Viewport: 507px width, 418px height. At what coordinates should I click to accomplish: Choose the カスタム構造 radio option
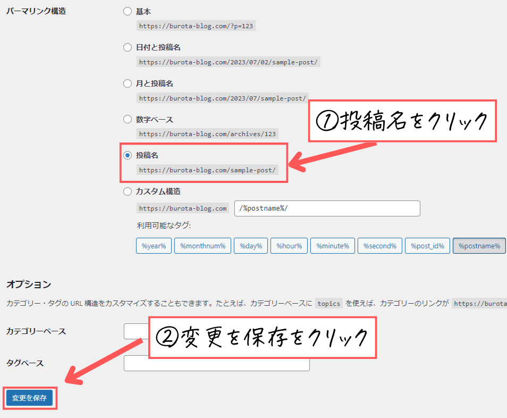[128, 191]
